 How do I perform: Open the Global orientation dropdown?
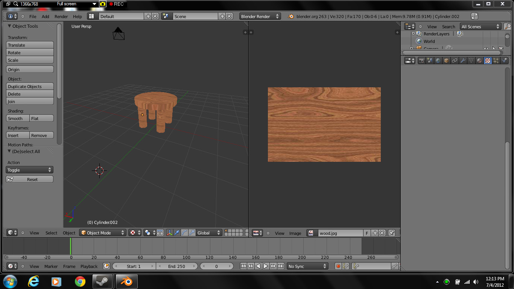(209, 233)
